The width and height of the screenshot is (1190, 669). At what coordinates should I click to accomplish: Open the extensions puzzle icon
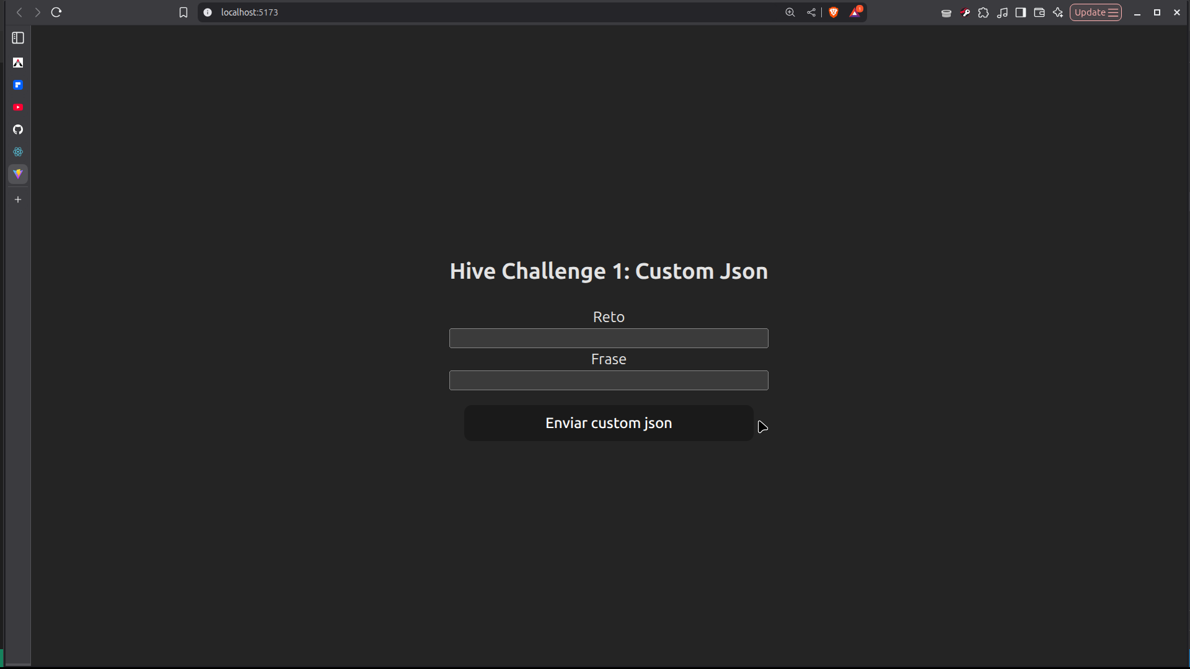(x=984, y=12)
